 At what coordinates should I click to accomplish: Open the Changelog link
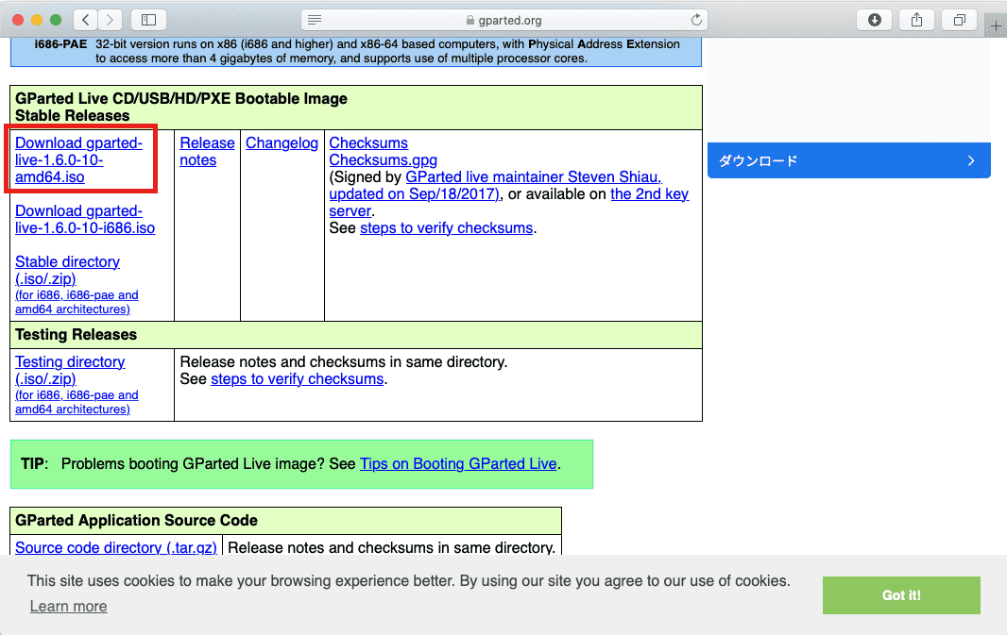pyautogui.click(x=282, y=143)
